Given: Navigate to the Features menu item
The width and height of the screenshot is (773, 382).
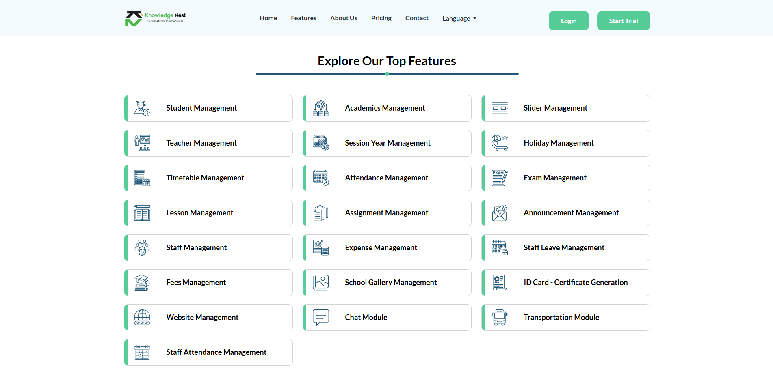Looking at the screenshot, I should [303, 18].
